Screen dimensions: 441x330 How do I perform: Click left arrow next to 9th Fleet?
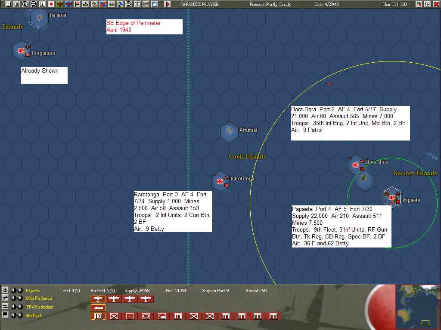13,315
